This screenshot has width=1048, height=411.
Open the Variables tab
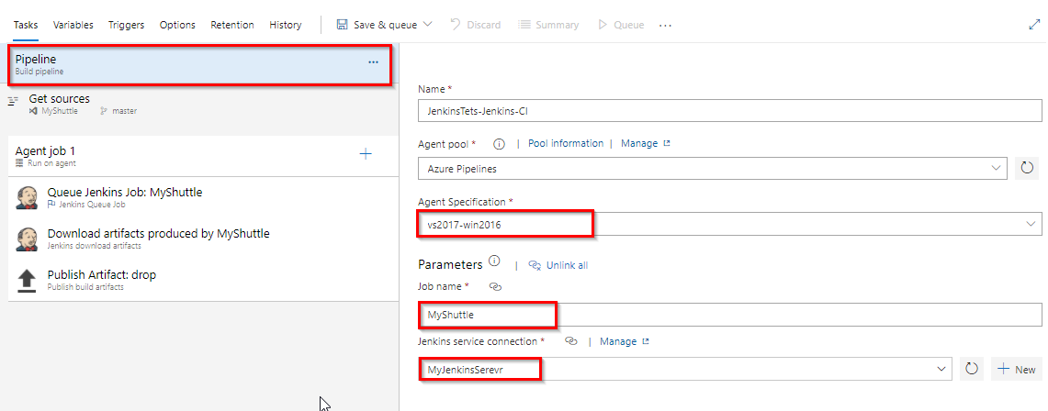click(73, 25)
